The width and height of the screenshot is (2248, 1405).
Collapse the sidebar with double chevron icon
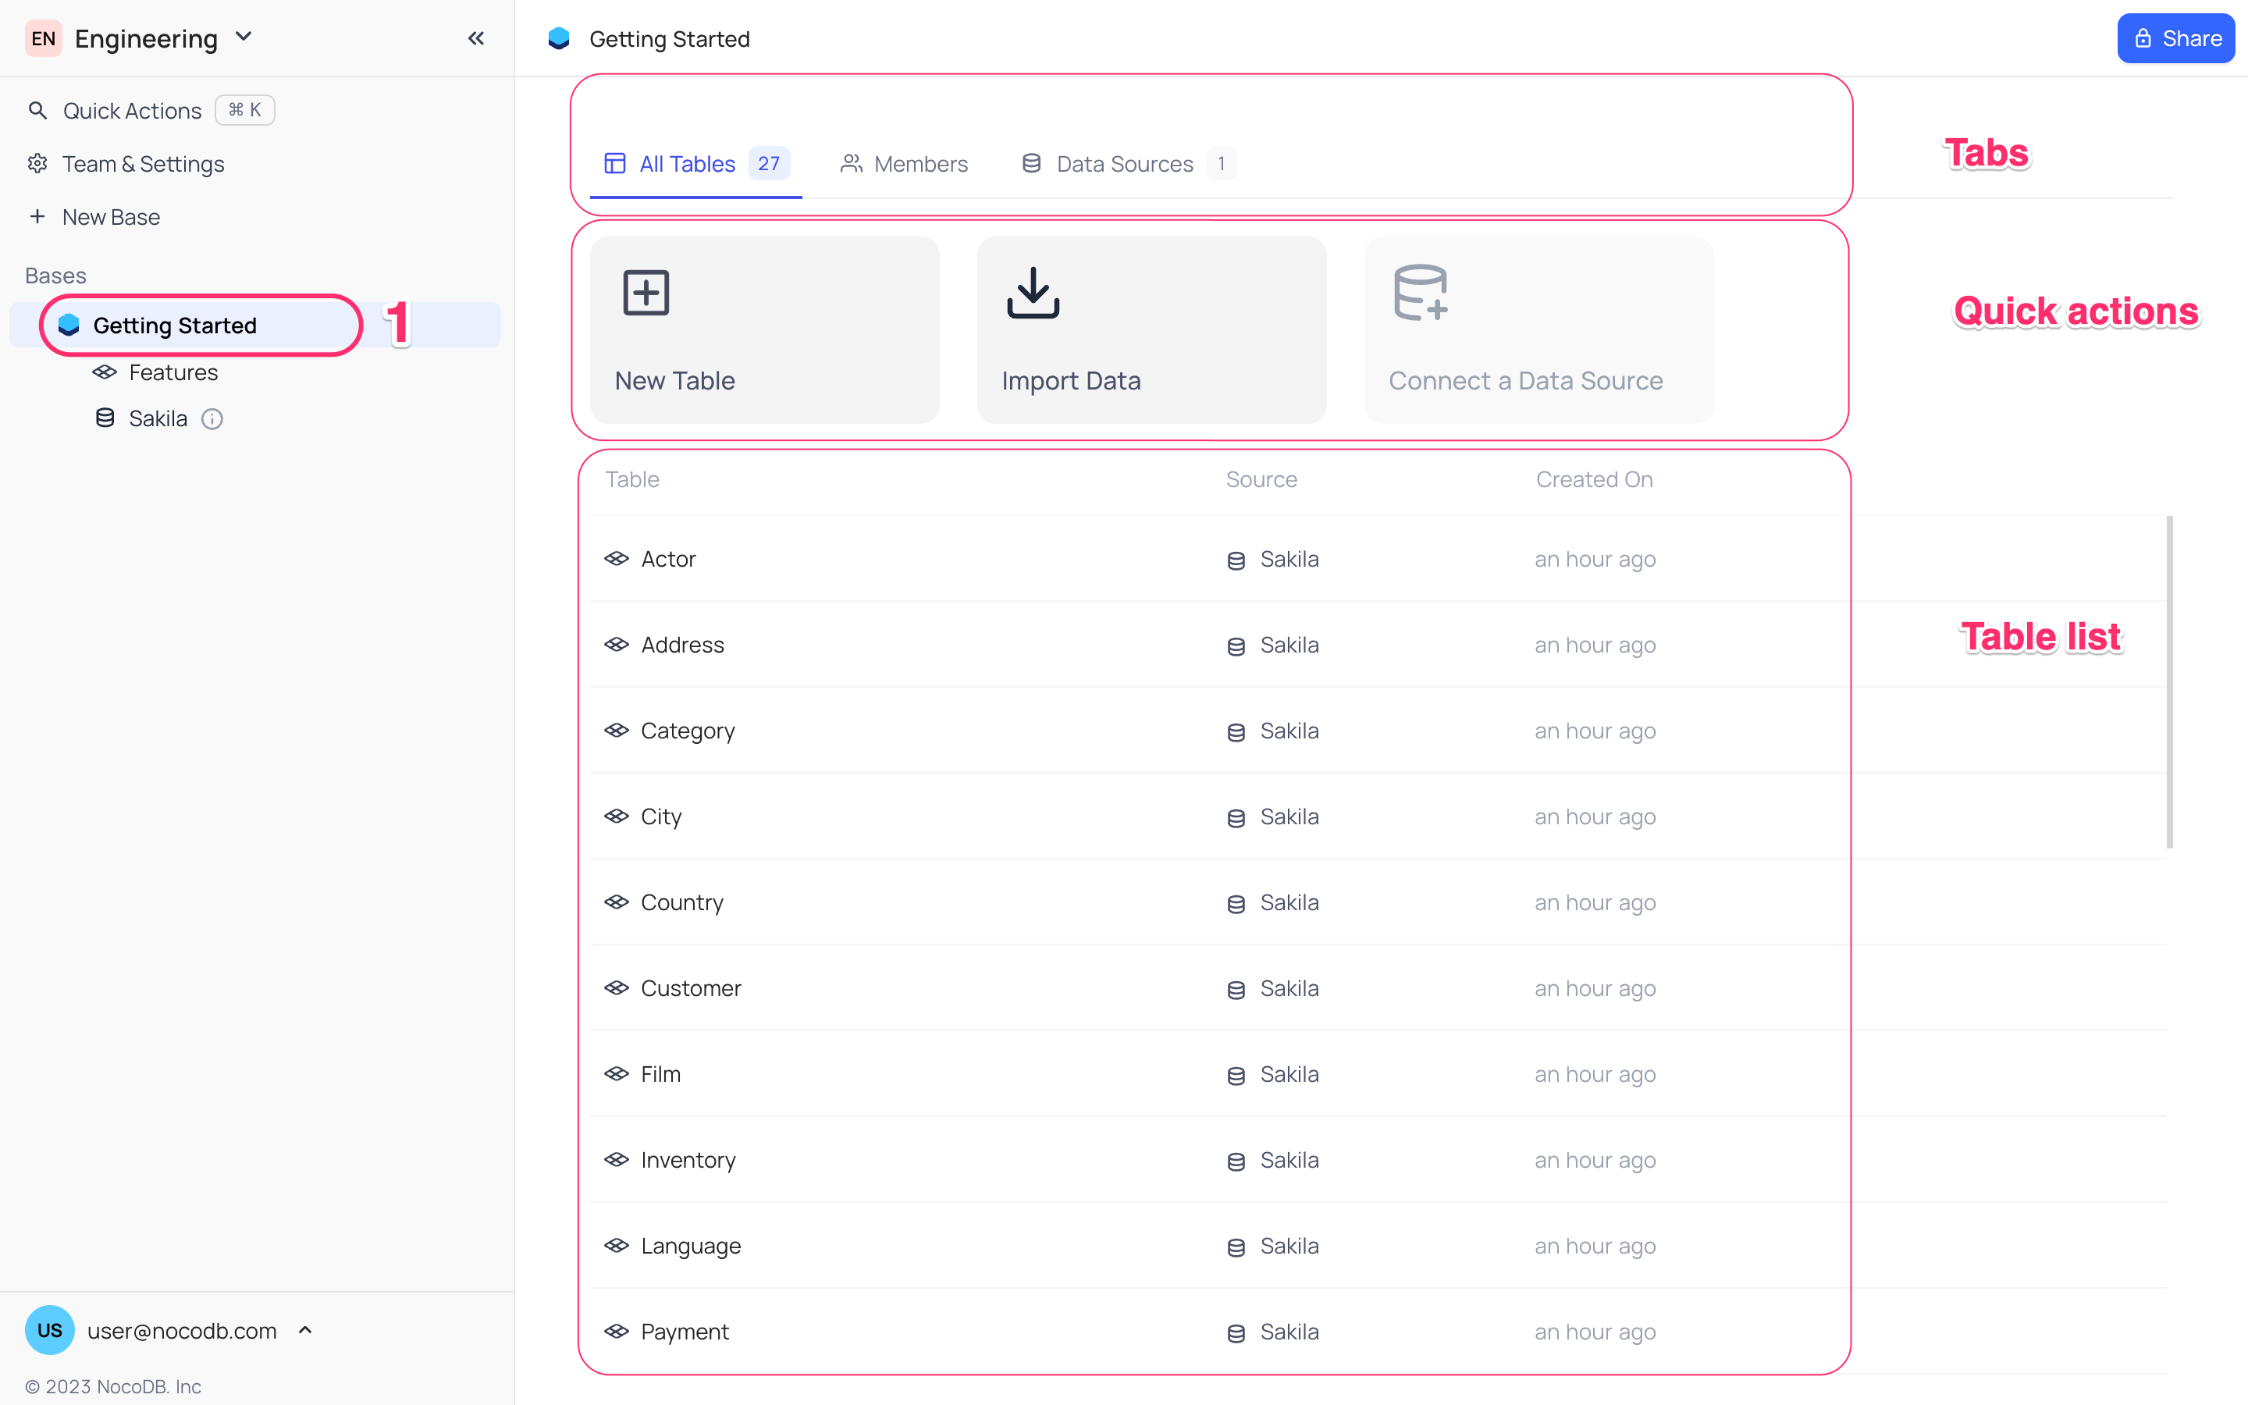pos(475,38)
